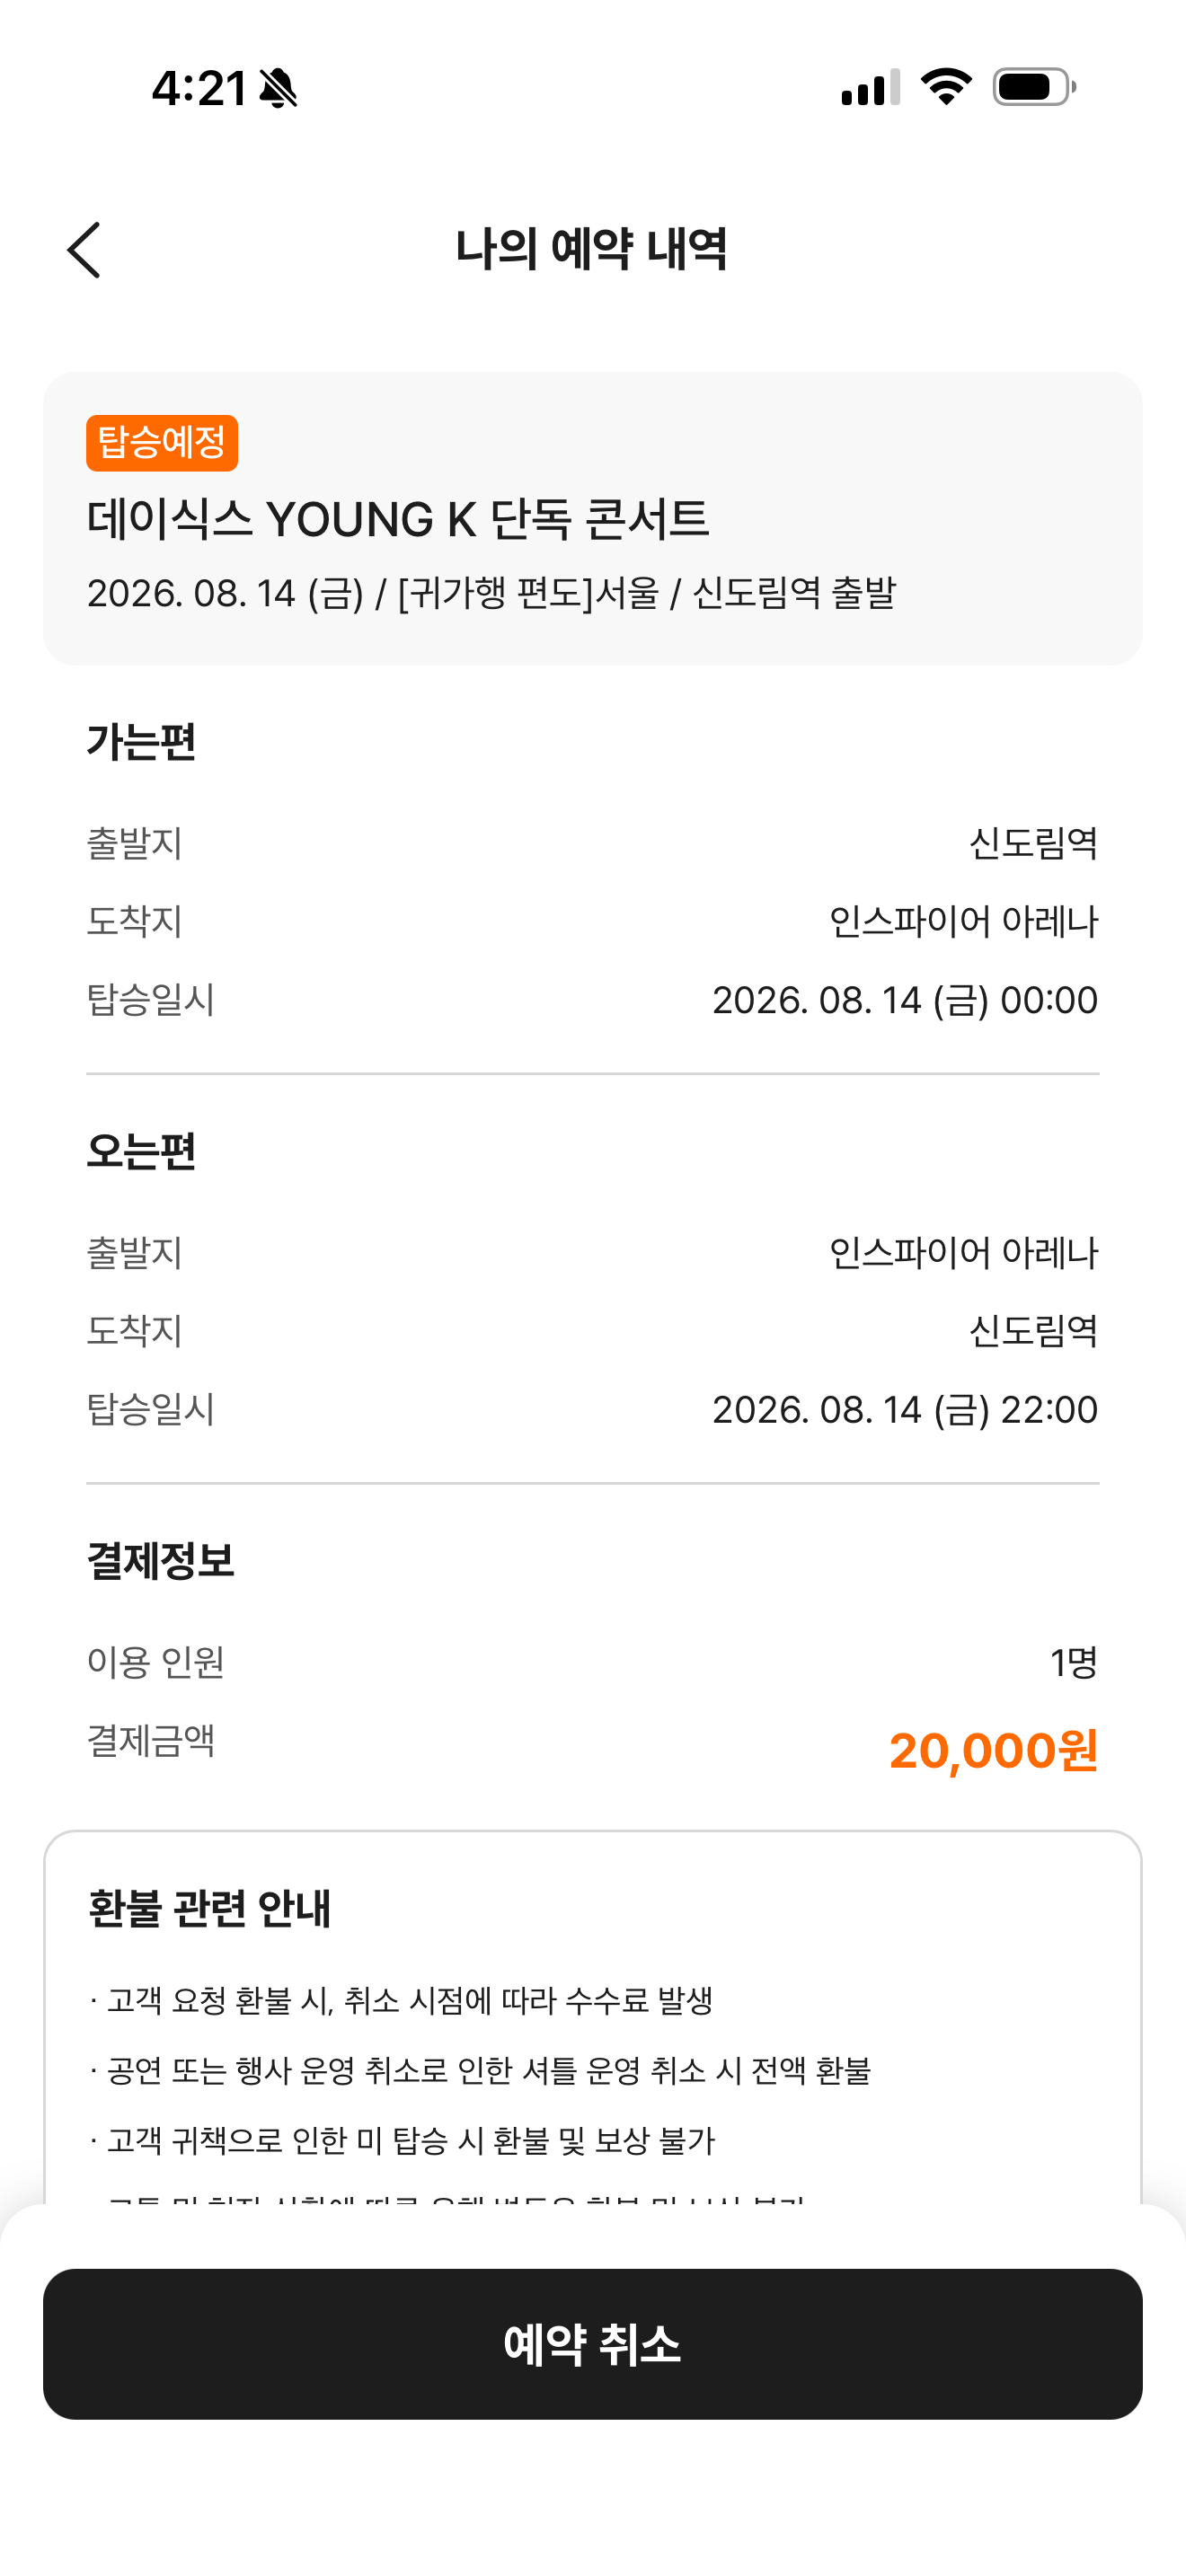
Task: Tap the cellular signal bars icon
Action: pos(870,87)
